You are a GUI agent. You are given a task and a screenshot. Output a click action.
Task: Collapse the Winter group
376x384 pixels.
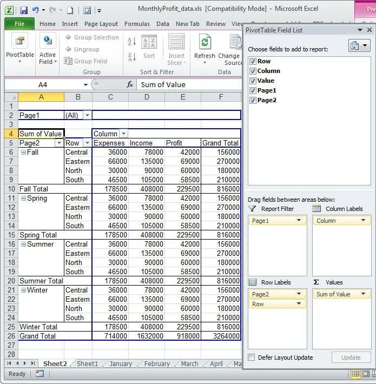pos(23,290)
